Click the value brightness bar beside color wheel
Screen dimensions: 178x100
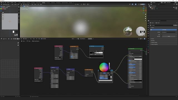[x=109, y=67]
